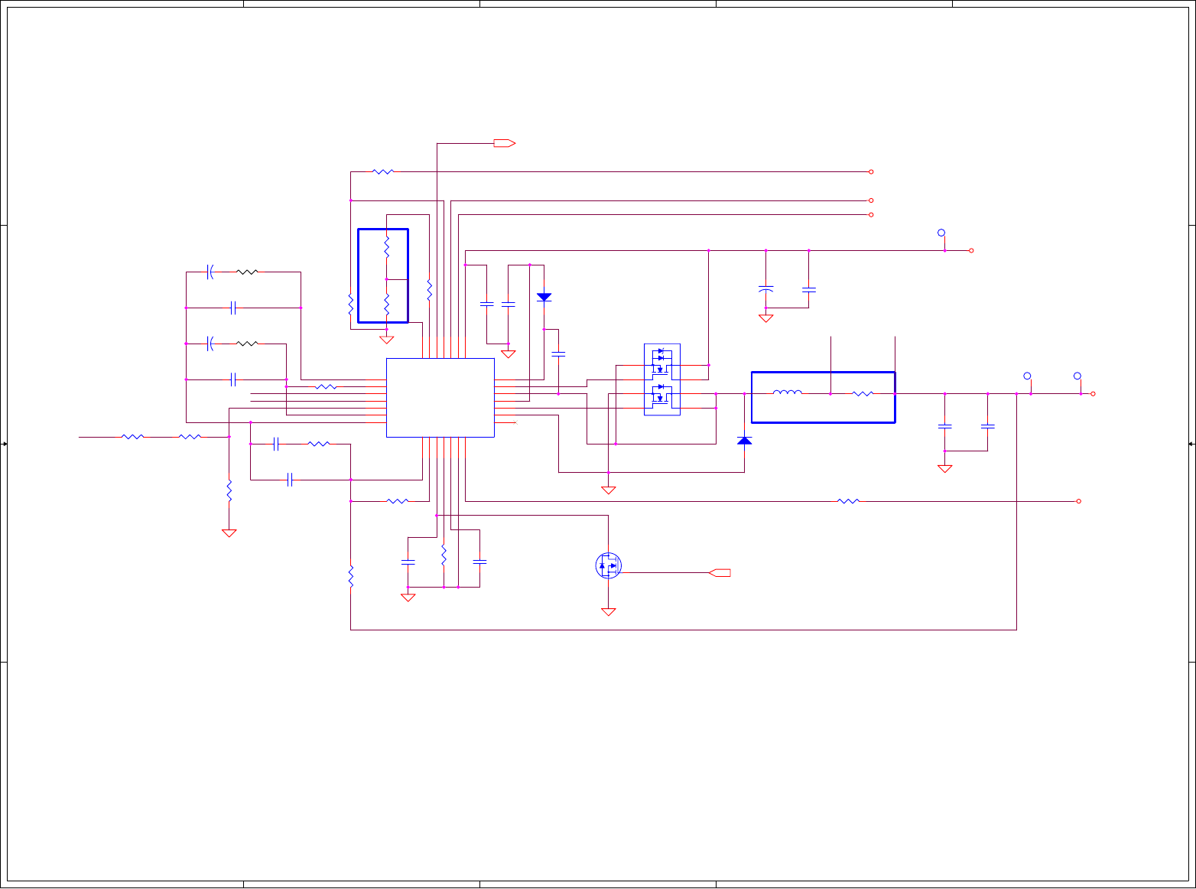The image size is (1196, 889).
Task: Select the leftmost resistor of the series pair
Action: click(x=133, y=437)
